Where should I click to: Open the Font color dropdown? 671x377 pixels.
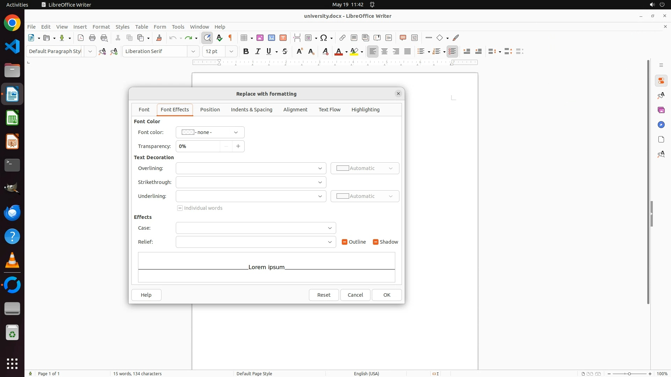[x=210, y=132]
